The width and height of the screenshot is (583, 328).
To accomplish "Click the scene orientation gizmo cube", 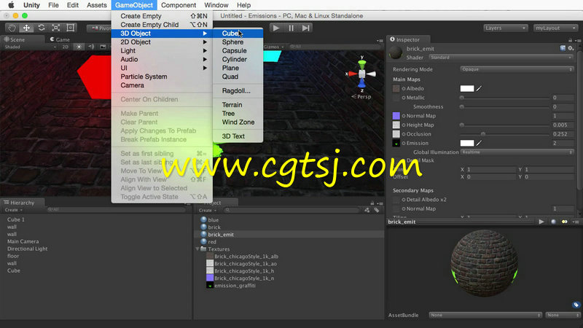I will (x=361, y=74).
